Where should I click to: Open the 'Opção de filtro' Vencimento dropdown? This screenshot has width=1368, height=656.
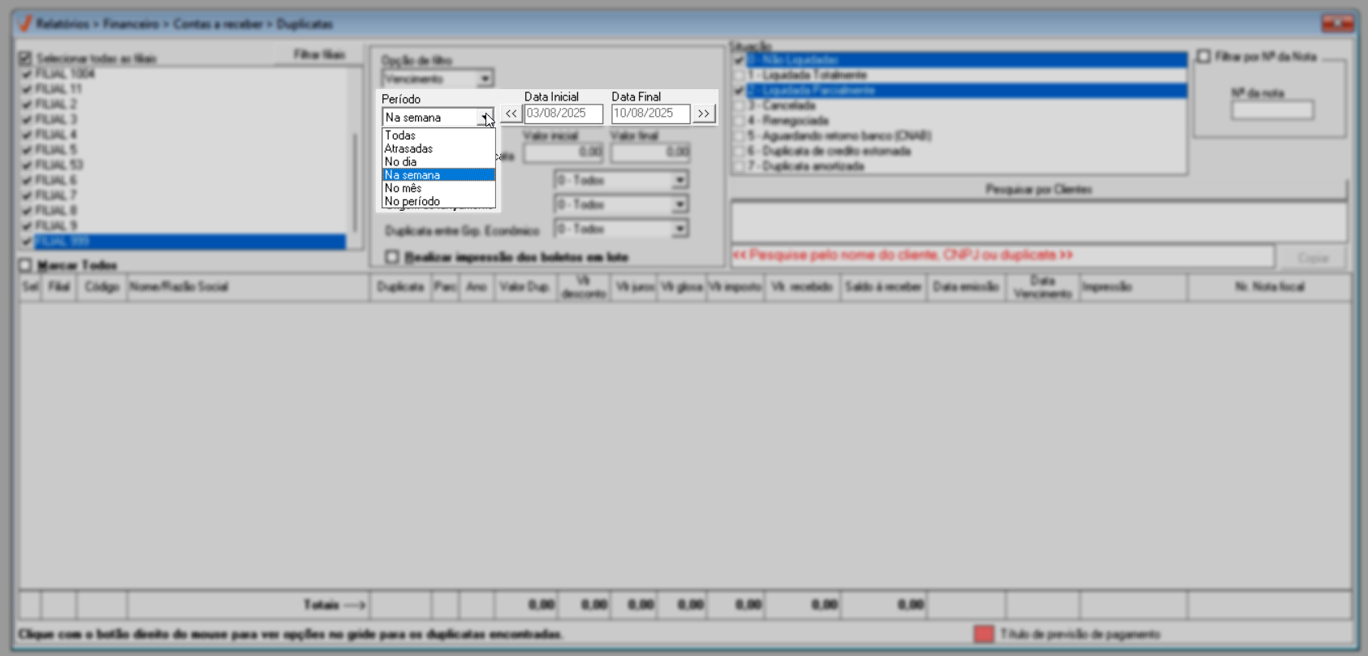[x=485, y=79]
